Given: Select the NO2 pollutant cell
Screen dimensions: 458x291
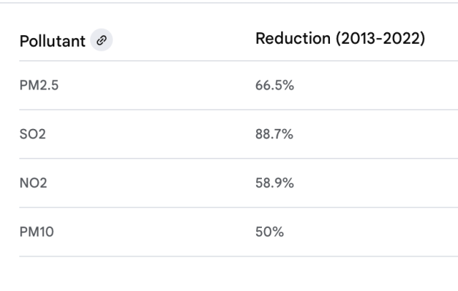Looking at the screenshot, I should pyautogui.click(x=33, y=183).
